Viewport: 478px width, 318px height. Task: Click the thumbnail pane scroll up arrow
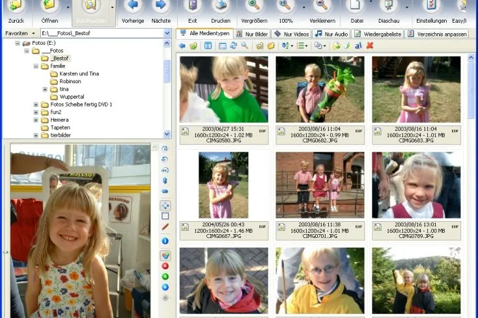click(471, 57)
